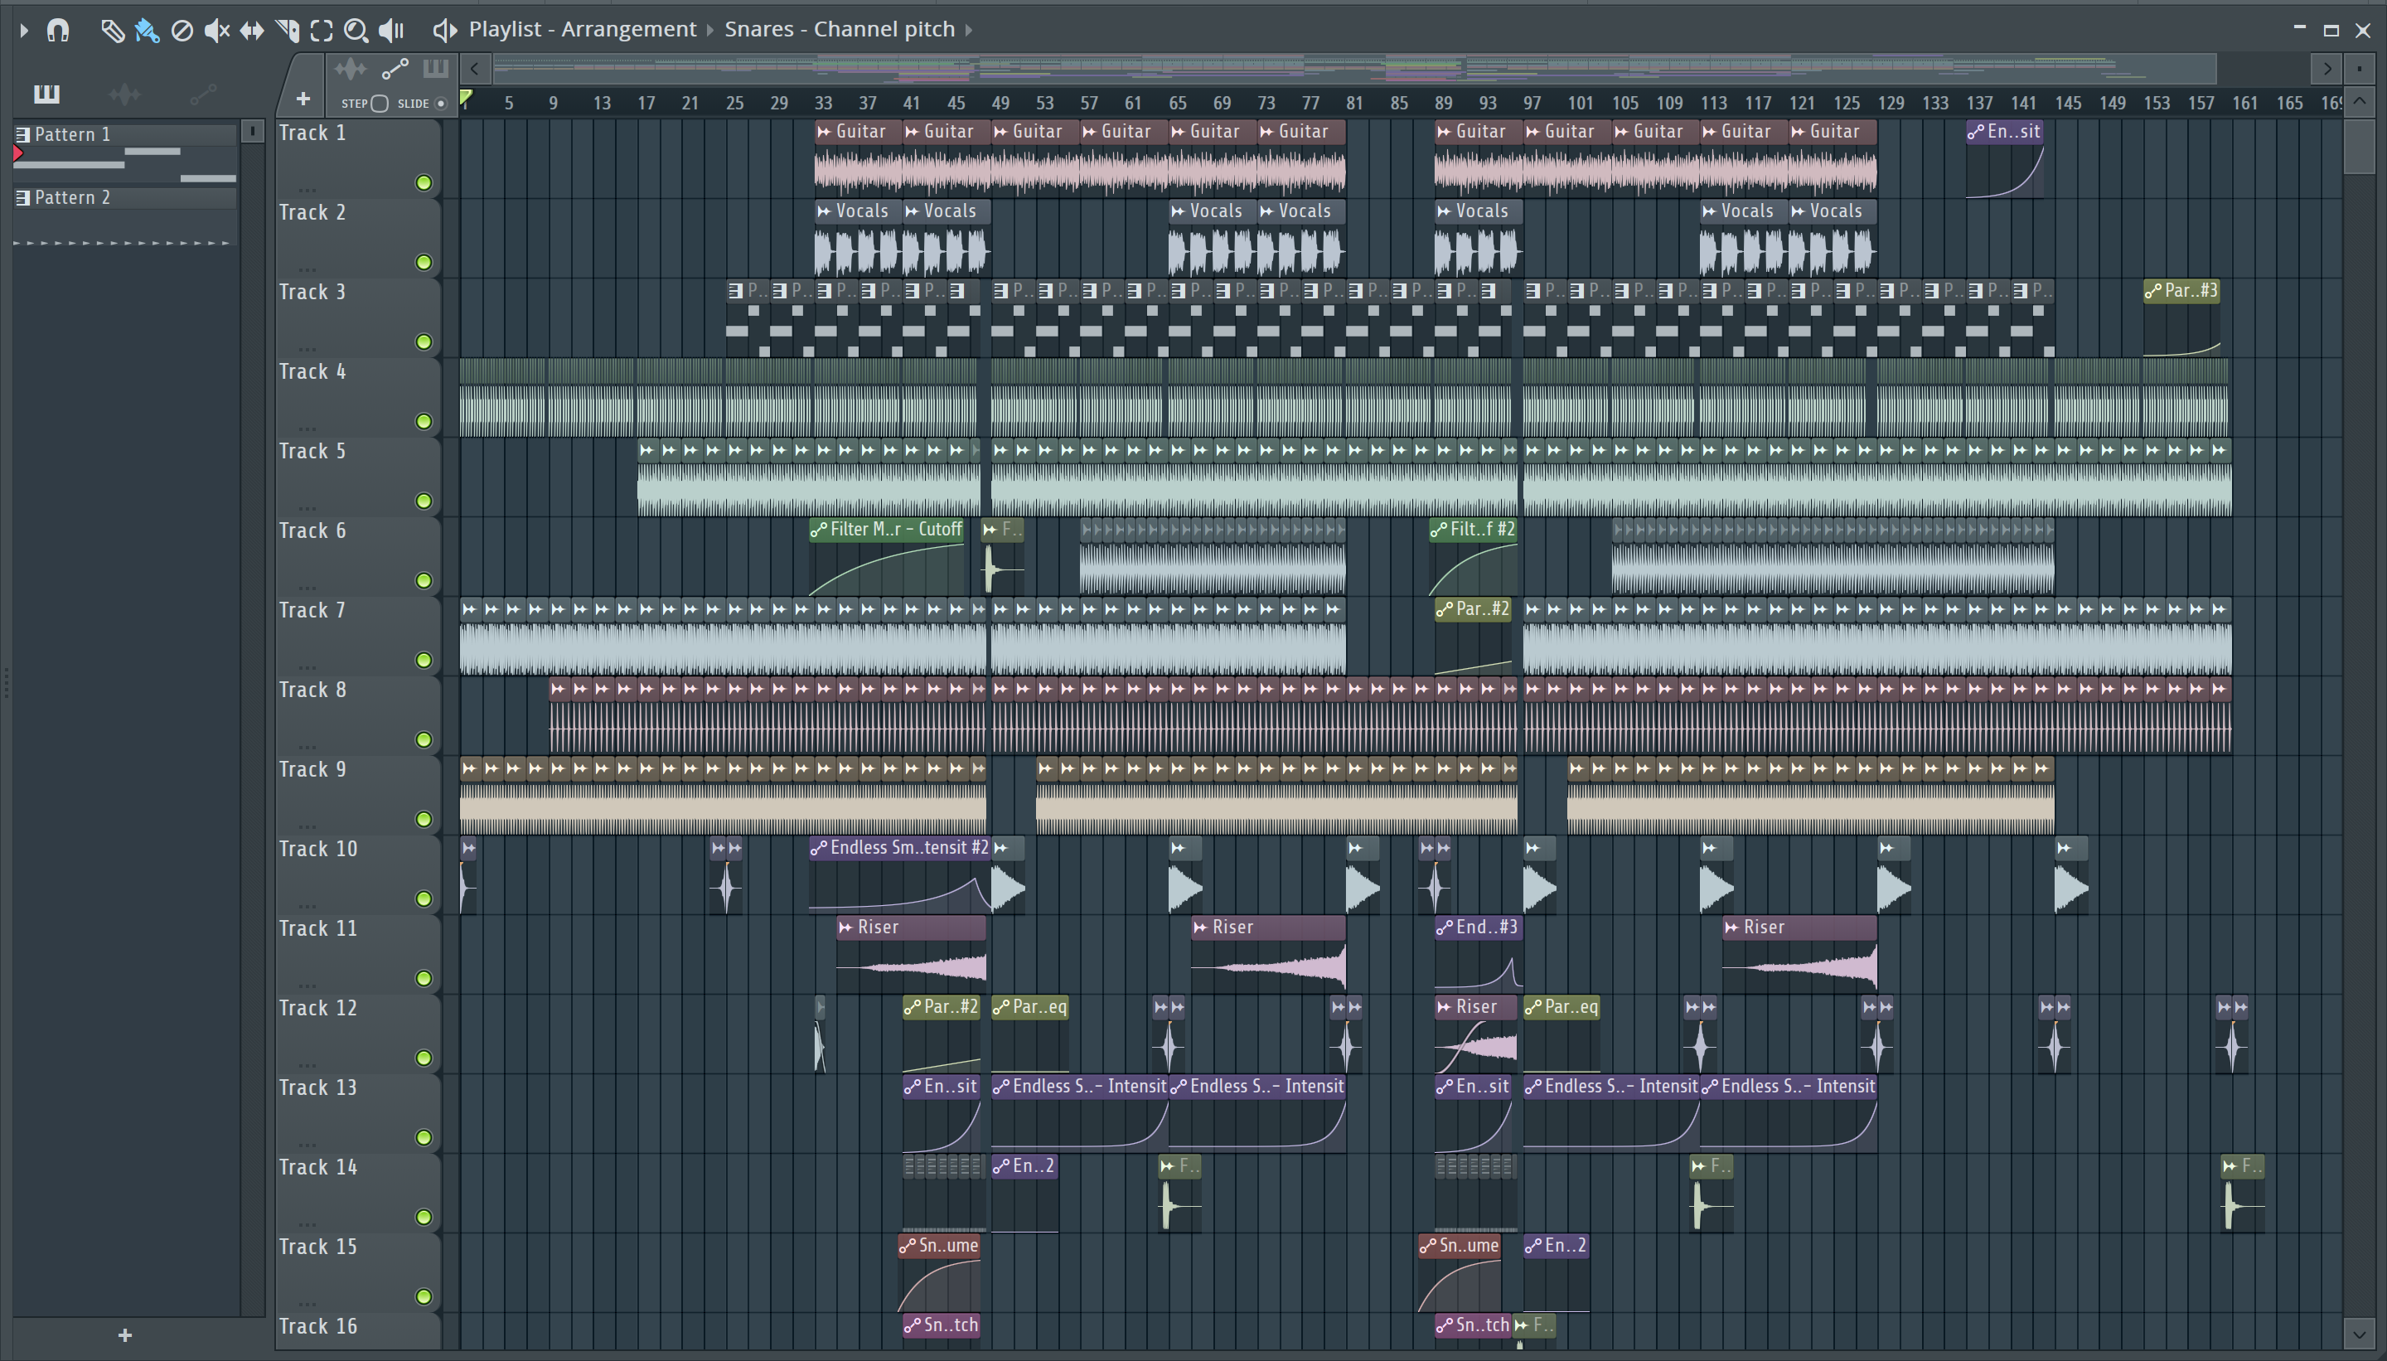
Task: Select the Slice tool
Action: pyautogui.click(x=287, y=31)
